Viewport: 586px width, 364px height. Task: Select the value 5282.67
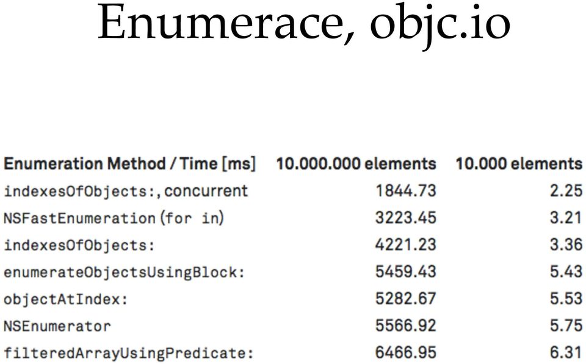coord(405,299)
